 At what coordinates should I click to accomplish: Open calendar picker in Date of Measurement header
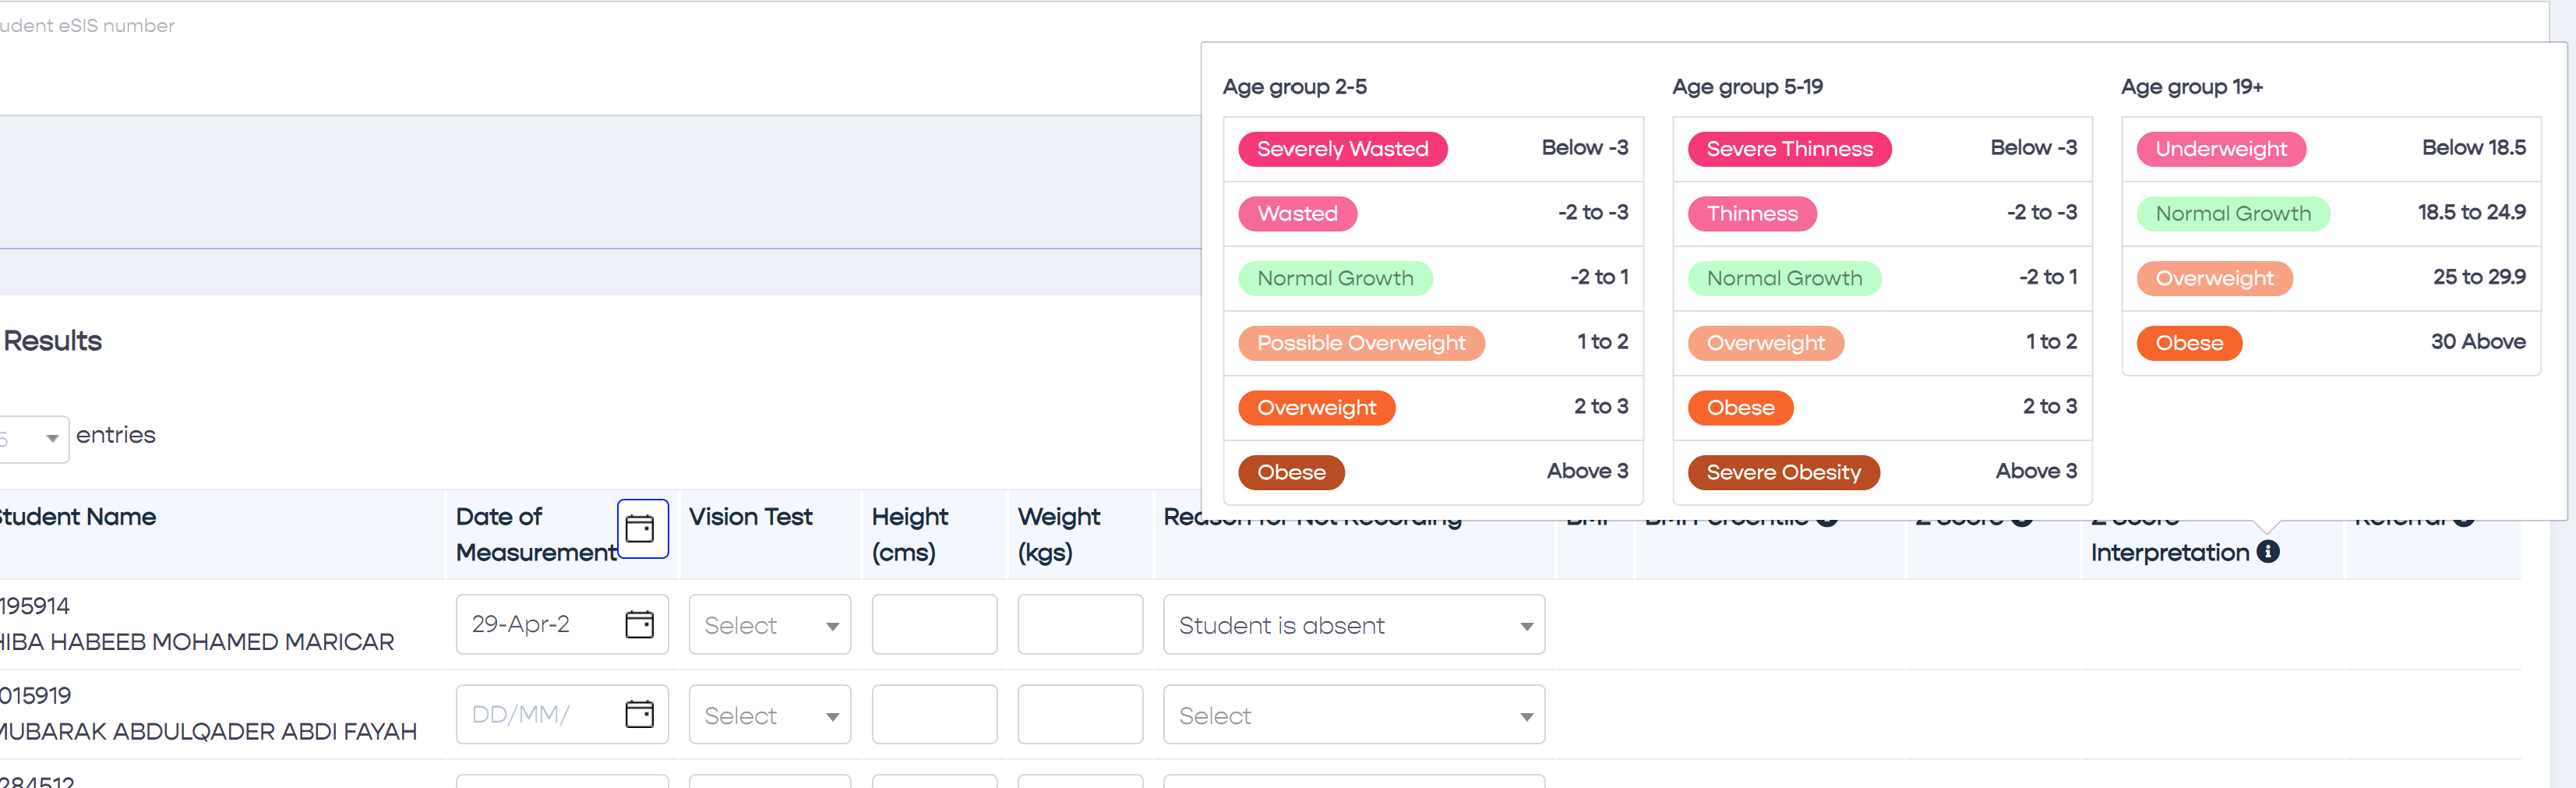pos(641,528)
